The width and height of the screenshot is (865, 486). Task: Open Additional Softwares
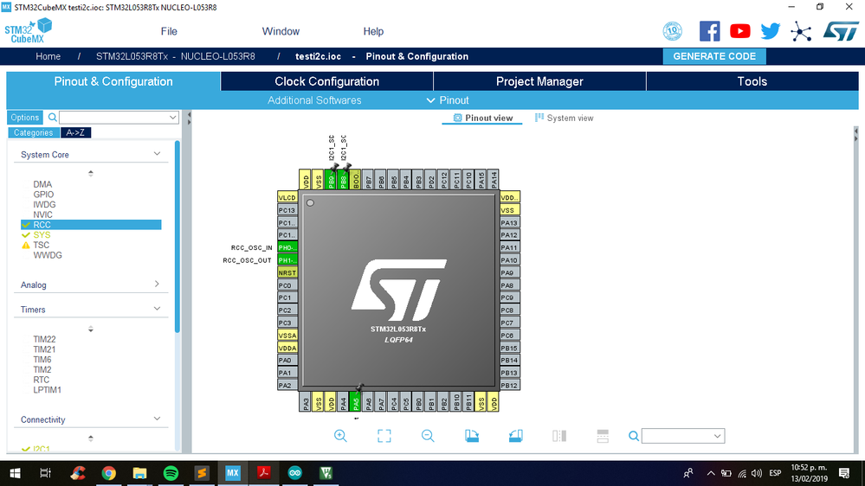coord(314,100)
